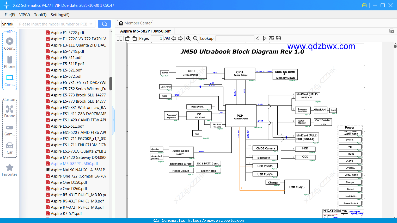Screen dimensions: 397x223
Task: Click the Lookup text input field
Action: tap(235, 38)
